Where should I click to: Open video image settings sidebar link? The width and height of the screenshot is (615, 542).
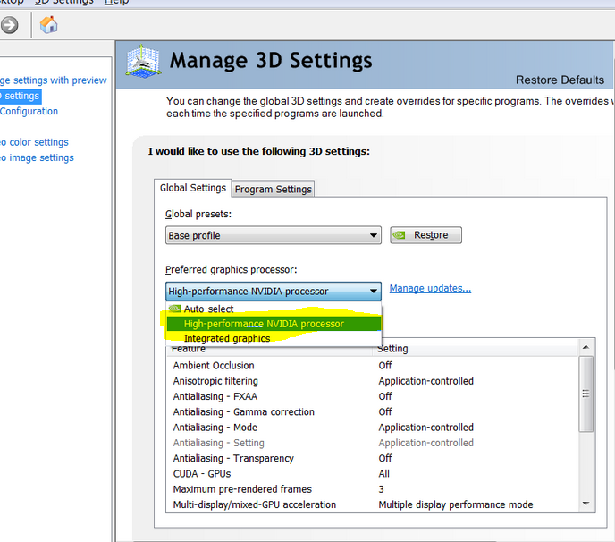(37, 157)
